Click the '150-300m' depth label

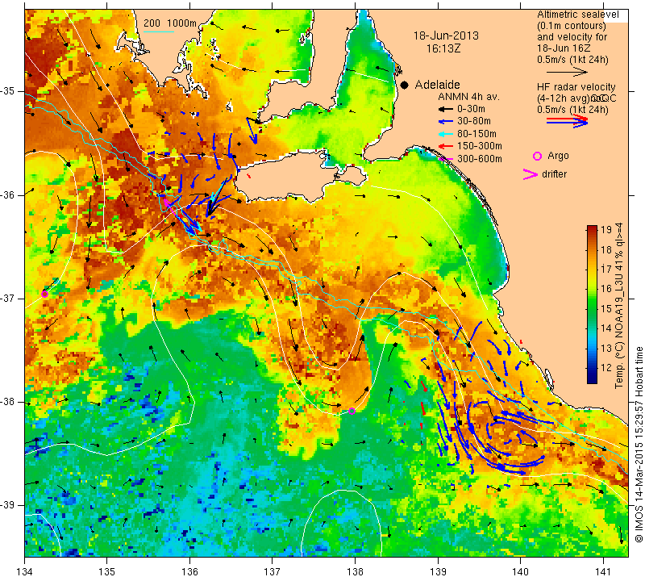coord(479,146)
